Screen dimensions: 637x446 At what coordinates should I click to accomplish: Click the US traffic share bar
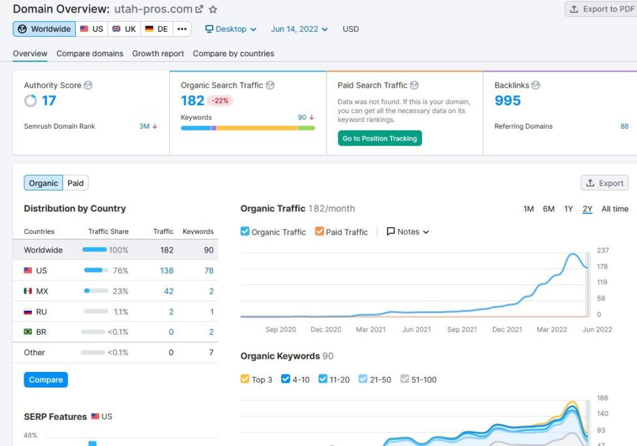point(96,270)
